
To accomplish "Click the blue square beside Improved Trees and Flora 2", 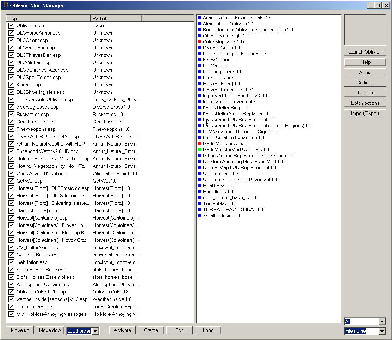I will click(199, 95).
